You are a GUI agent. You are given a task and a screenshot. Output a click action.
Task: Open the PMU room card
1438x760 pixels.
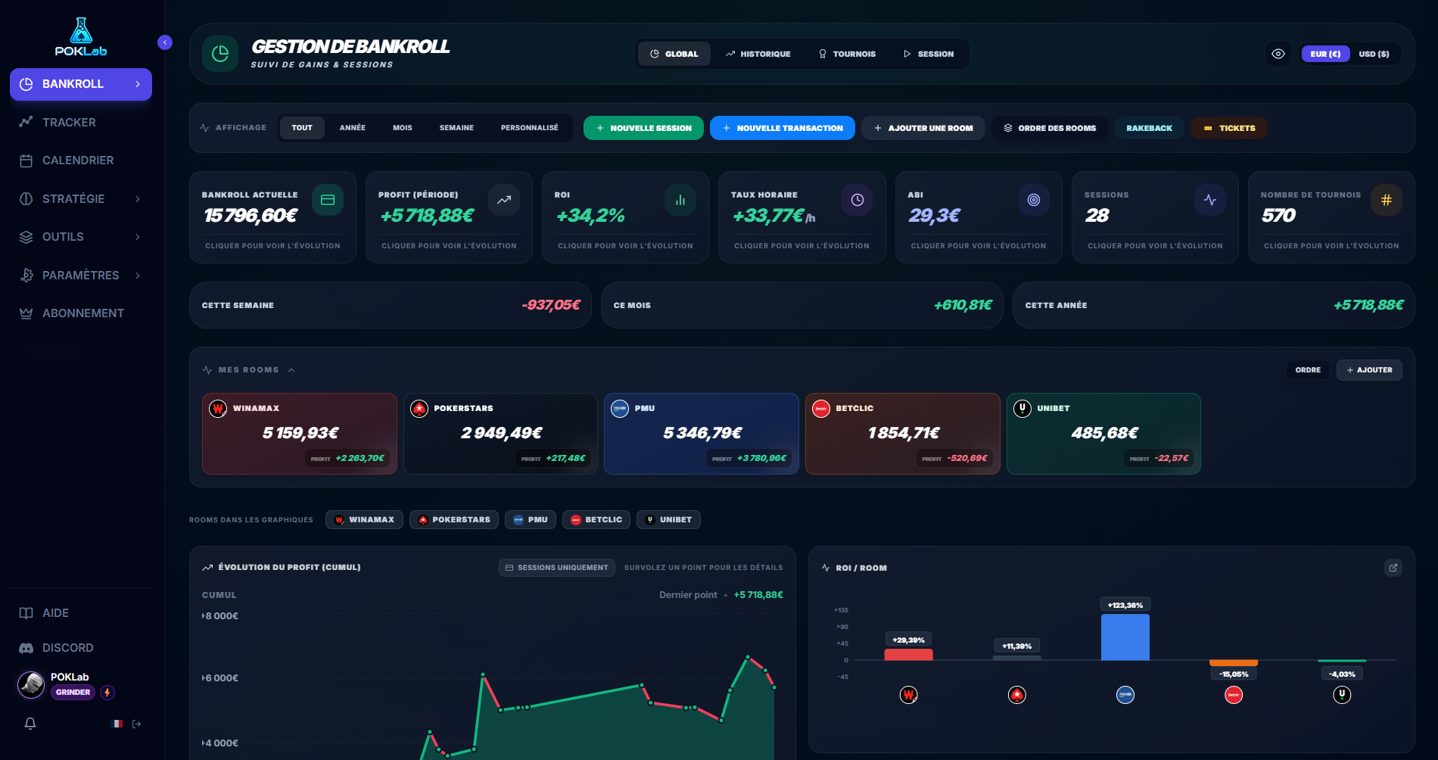pos(702,434)
